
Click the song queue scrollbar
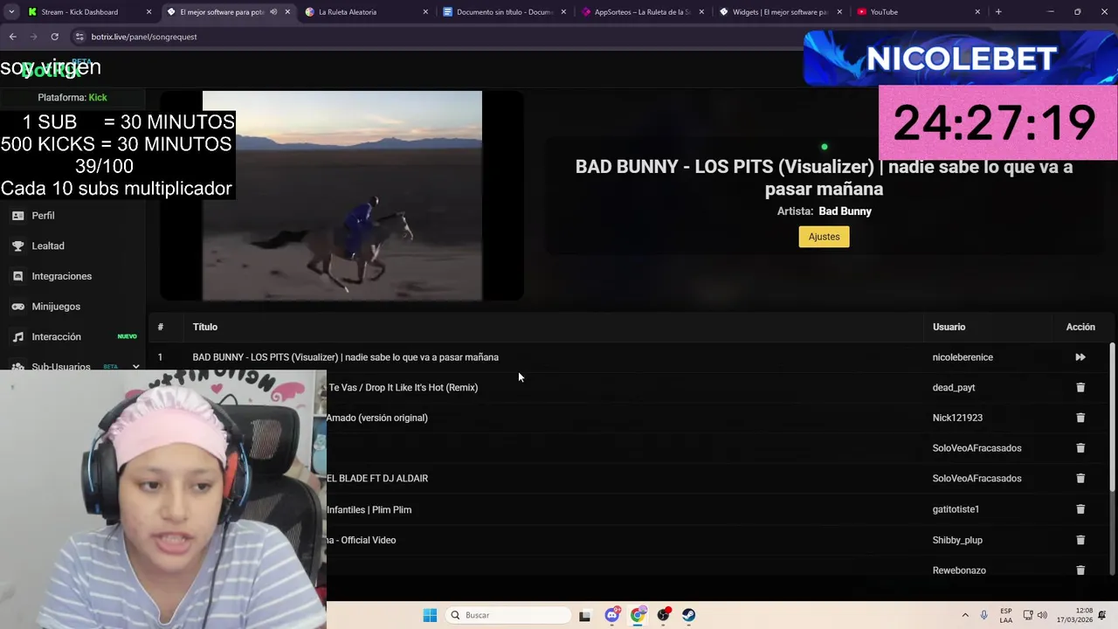(1112, 418)
